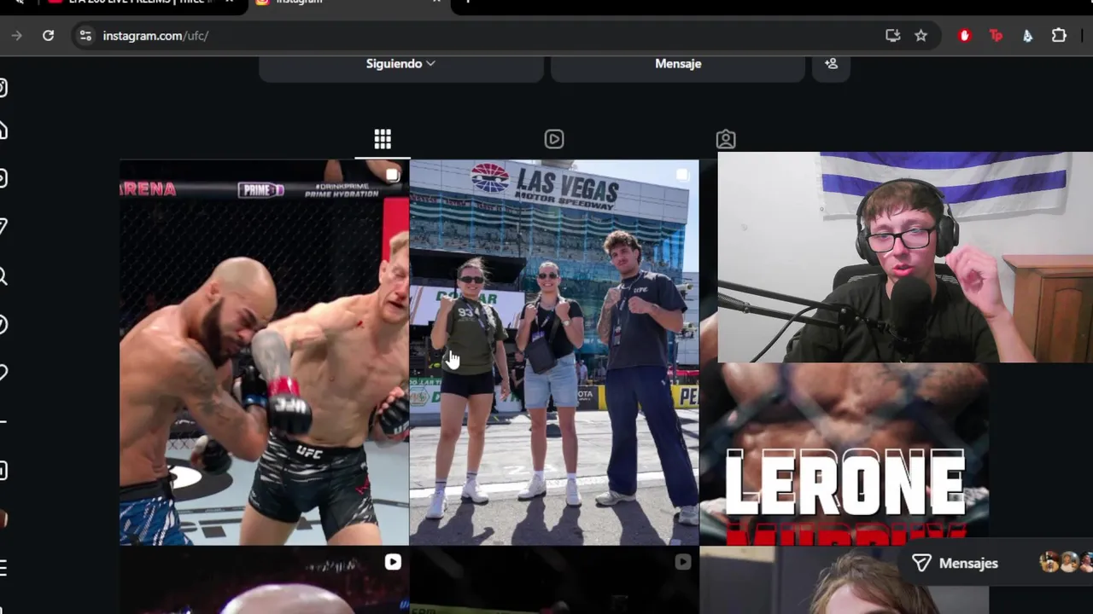The image size is (1093, 614).
Task: Open Chrome extensions puzzle menu
Action: [1059, 36]
